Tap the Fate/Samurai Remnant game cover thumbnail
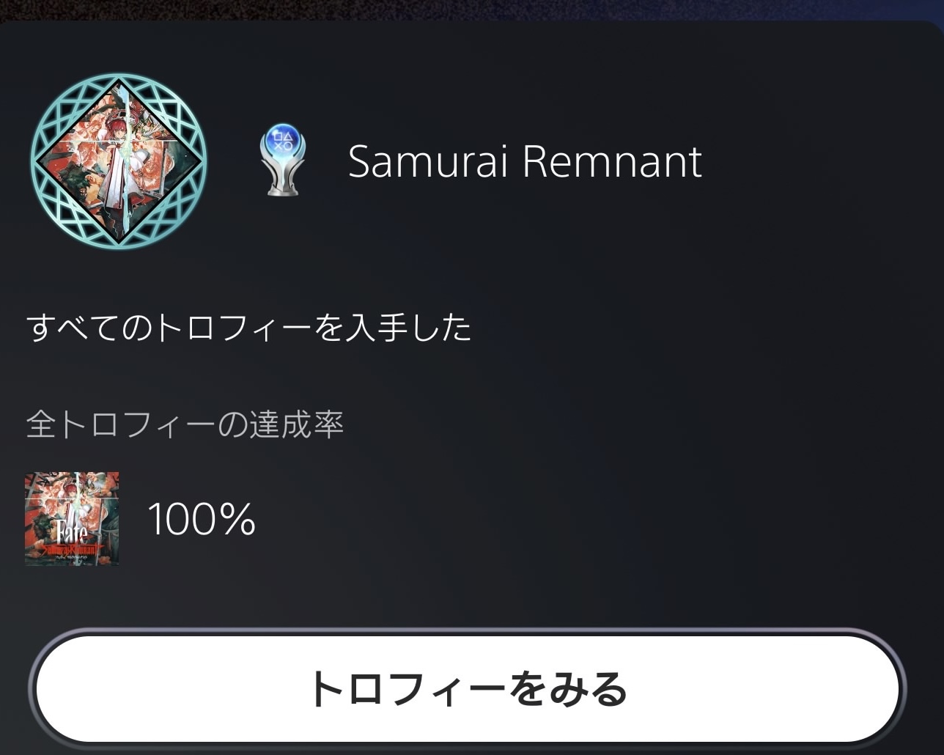This screenshot has height=755, width=944. tap(72, 519)
